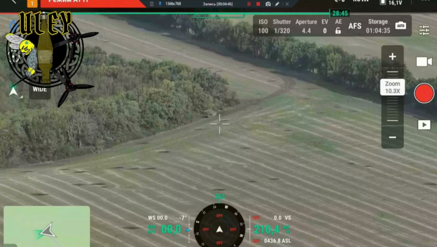Zoom out with the minus button

coord(393,137)
